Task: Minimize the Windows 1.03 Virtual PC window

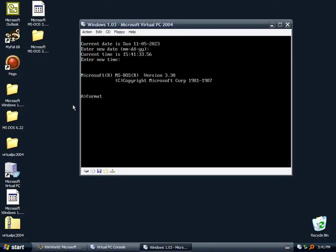Action: [x=272, y=25]
